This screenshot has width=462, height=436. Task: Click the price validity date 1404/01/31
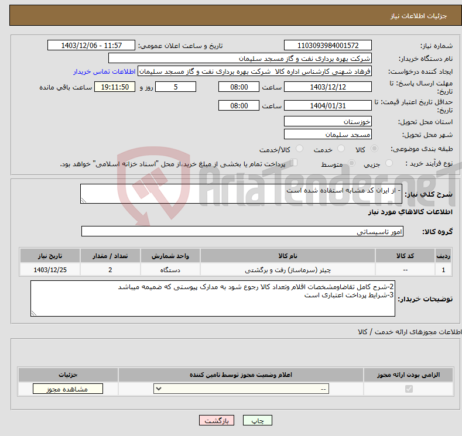pos(328,105)
